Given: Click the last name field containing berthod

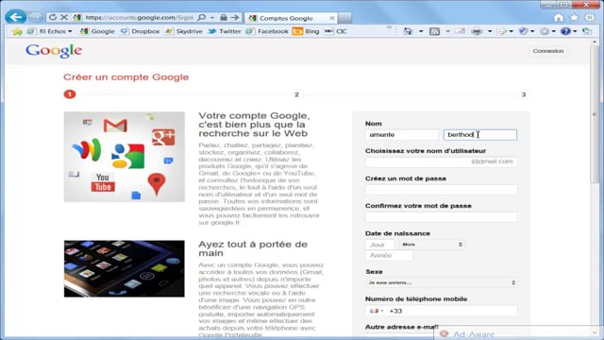Looking at the screenshot, I should [480, 134].
